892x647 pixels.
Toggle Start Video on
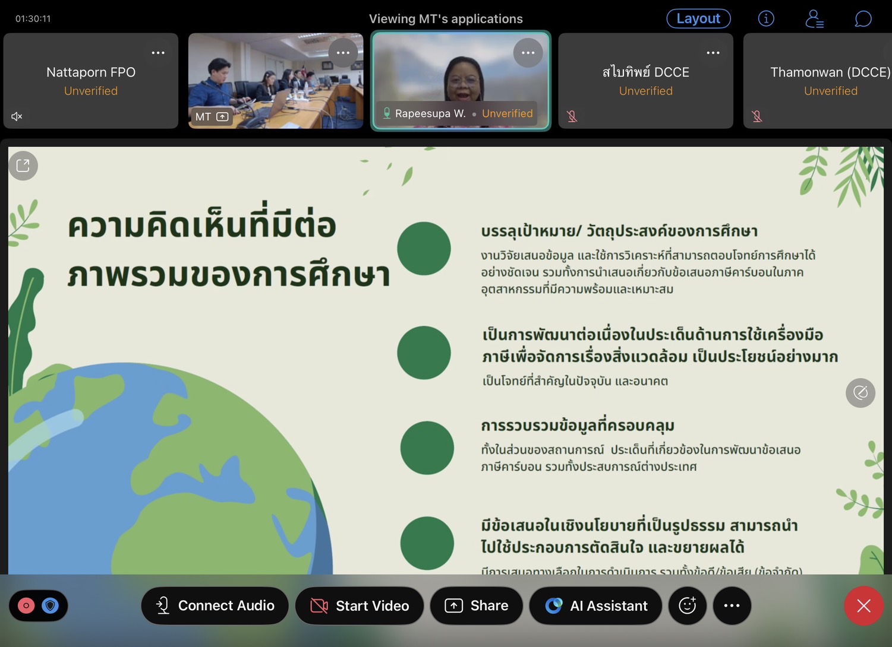(360, 605)
